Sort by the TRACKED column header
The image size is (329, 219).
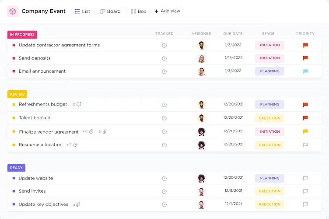click(x=164, y=34)
